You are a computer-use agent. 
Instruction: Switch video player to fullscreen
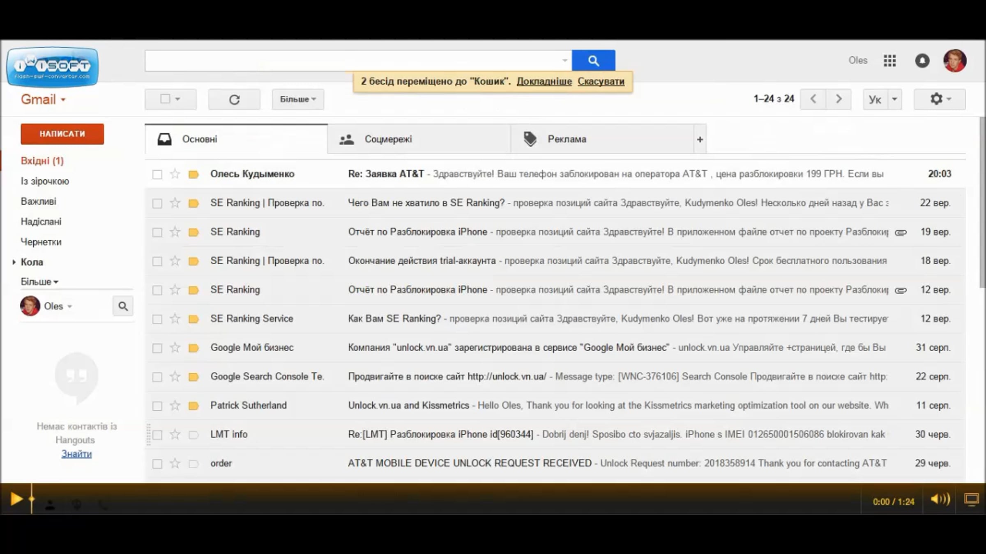coord(972,499)
